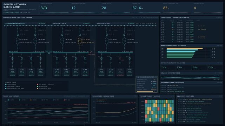Click closed bus-tie breaker between Substations A and B
225x126 pixels.
click(x=49, y=53)
